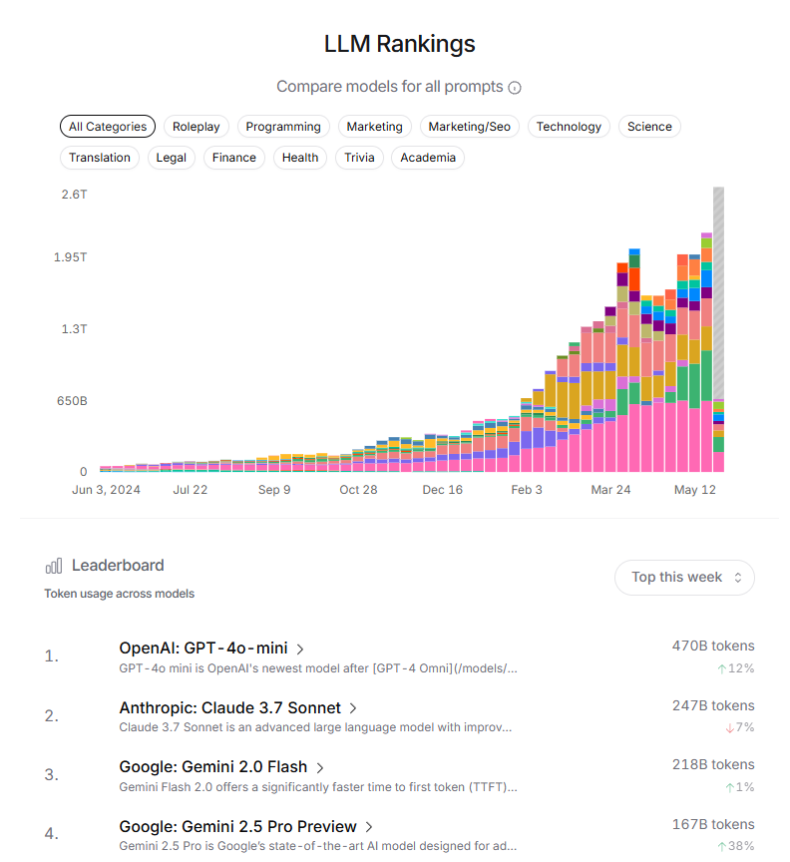Click the chevron next to Gemini 2.5 Pro Preview
Viewport: 790px width, 862px height.
tap(369, 827)
